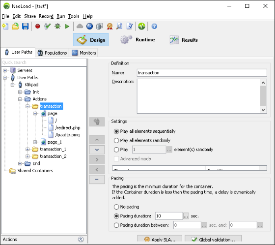Image resolution: width=275 pixels, height=245 pixels.
Task: Collapse the page node
Action: (35, 114)
